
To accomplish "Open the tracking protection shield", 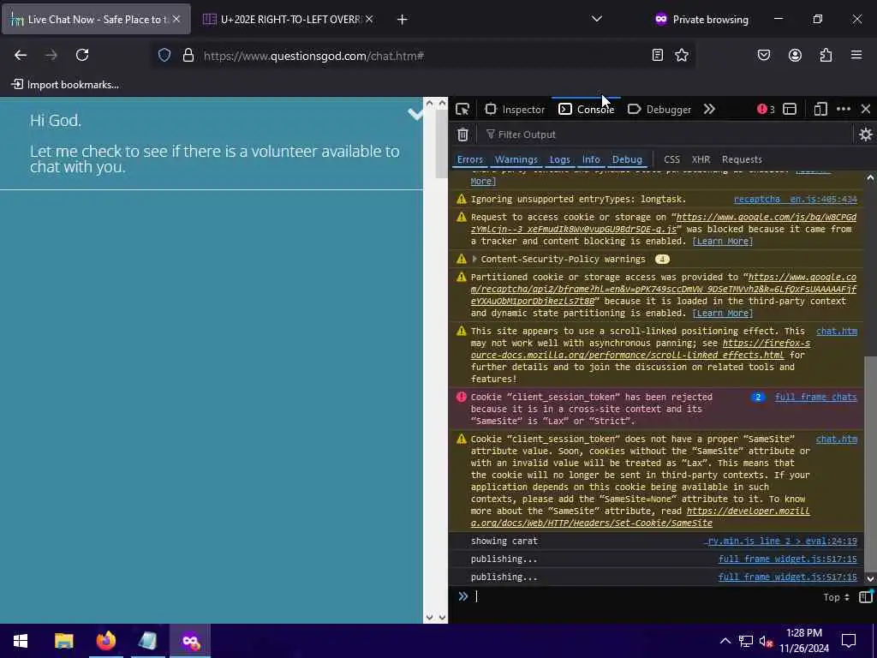I will coord(164,55).
